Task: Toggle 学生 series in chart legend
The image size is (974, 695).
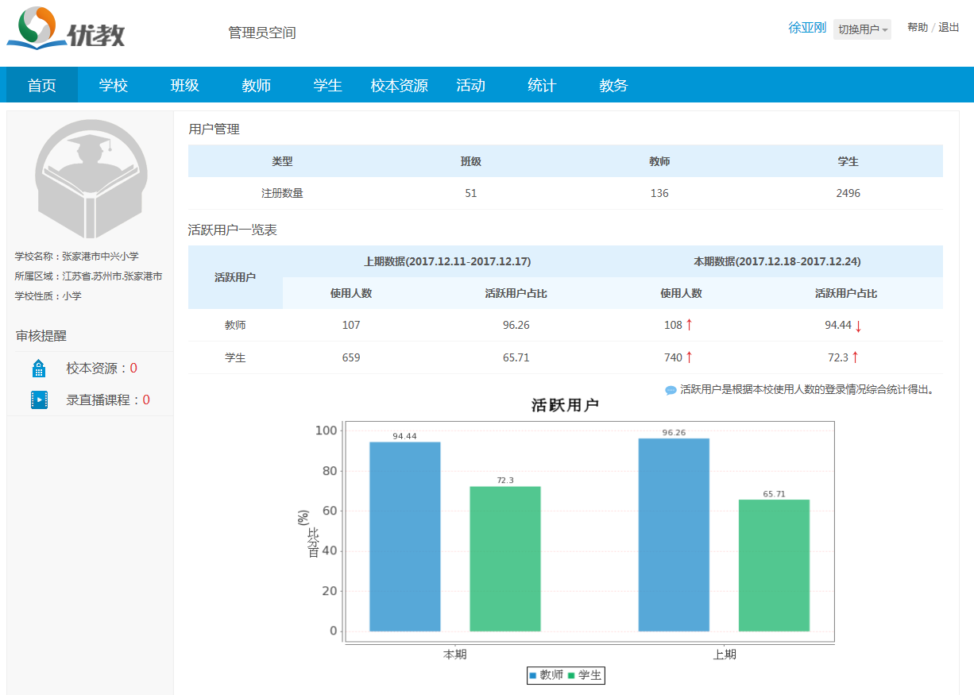Action: [584, 675]
